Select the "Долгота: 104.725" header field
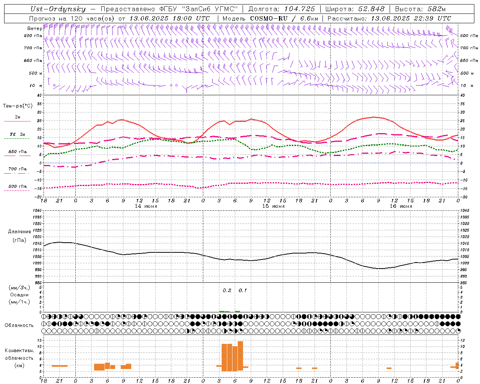Screen dimensions: 480x384 point(282,9)
